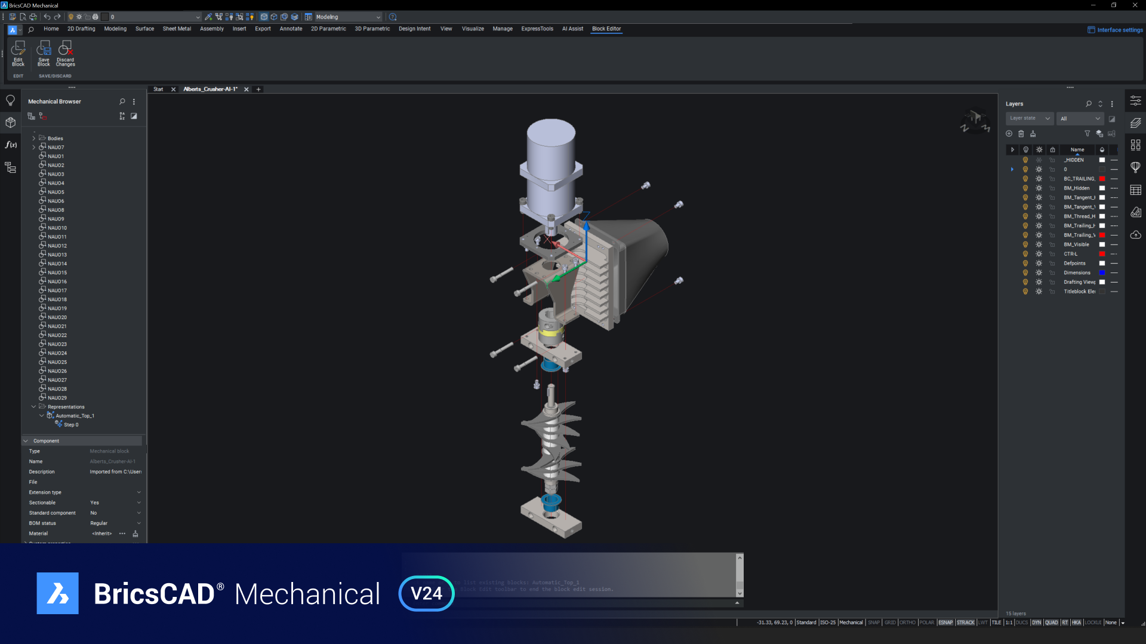
Task: Open the Layer state dropdown
Action: tap(1030, 118)
